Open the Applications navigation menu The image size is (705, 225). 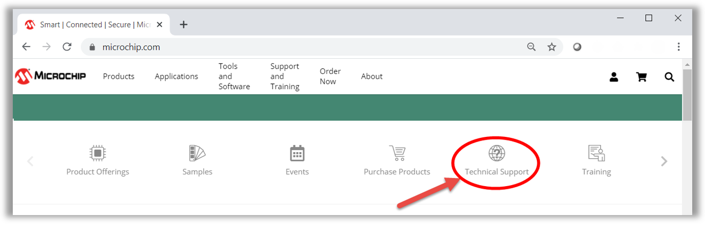(176, 76)
